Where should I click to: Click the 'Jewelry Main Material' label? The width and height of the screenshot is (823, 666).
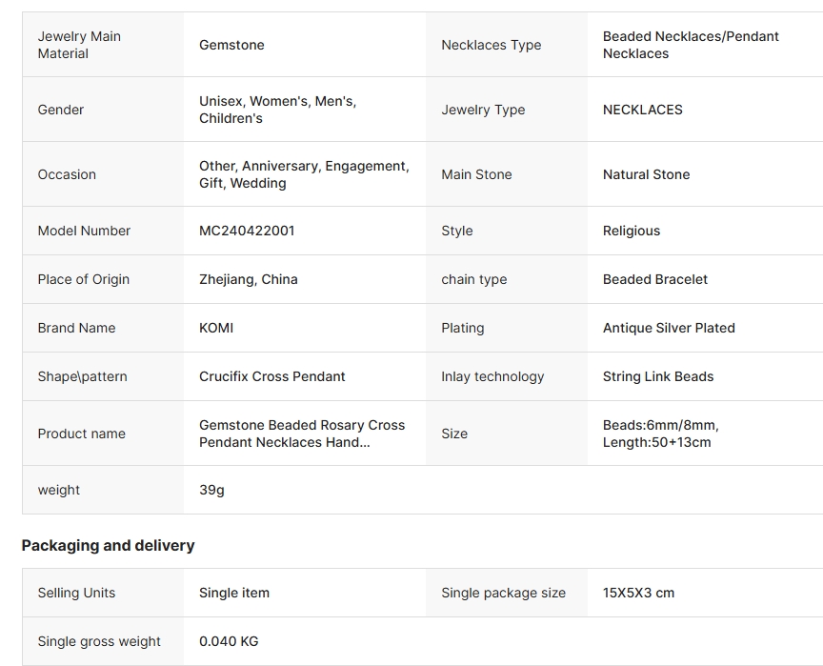(x=79, y=45)
